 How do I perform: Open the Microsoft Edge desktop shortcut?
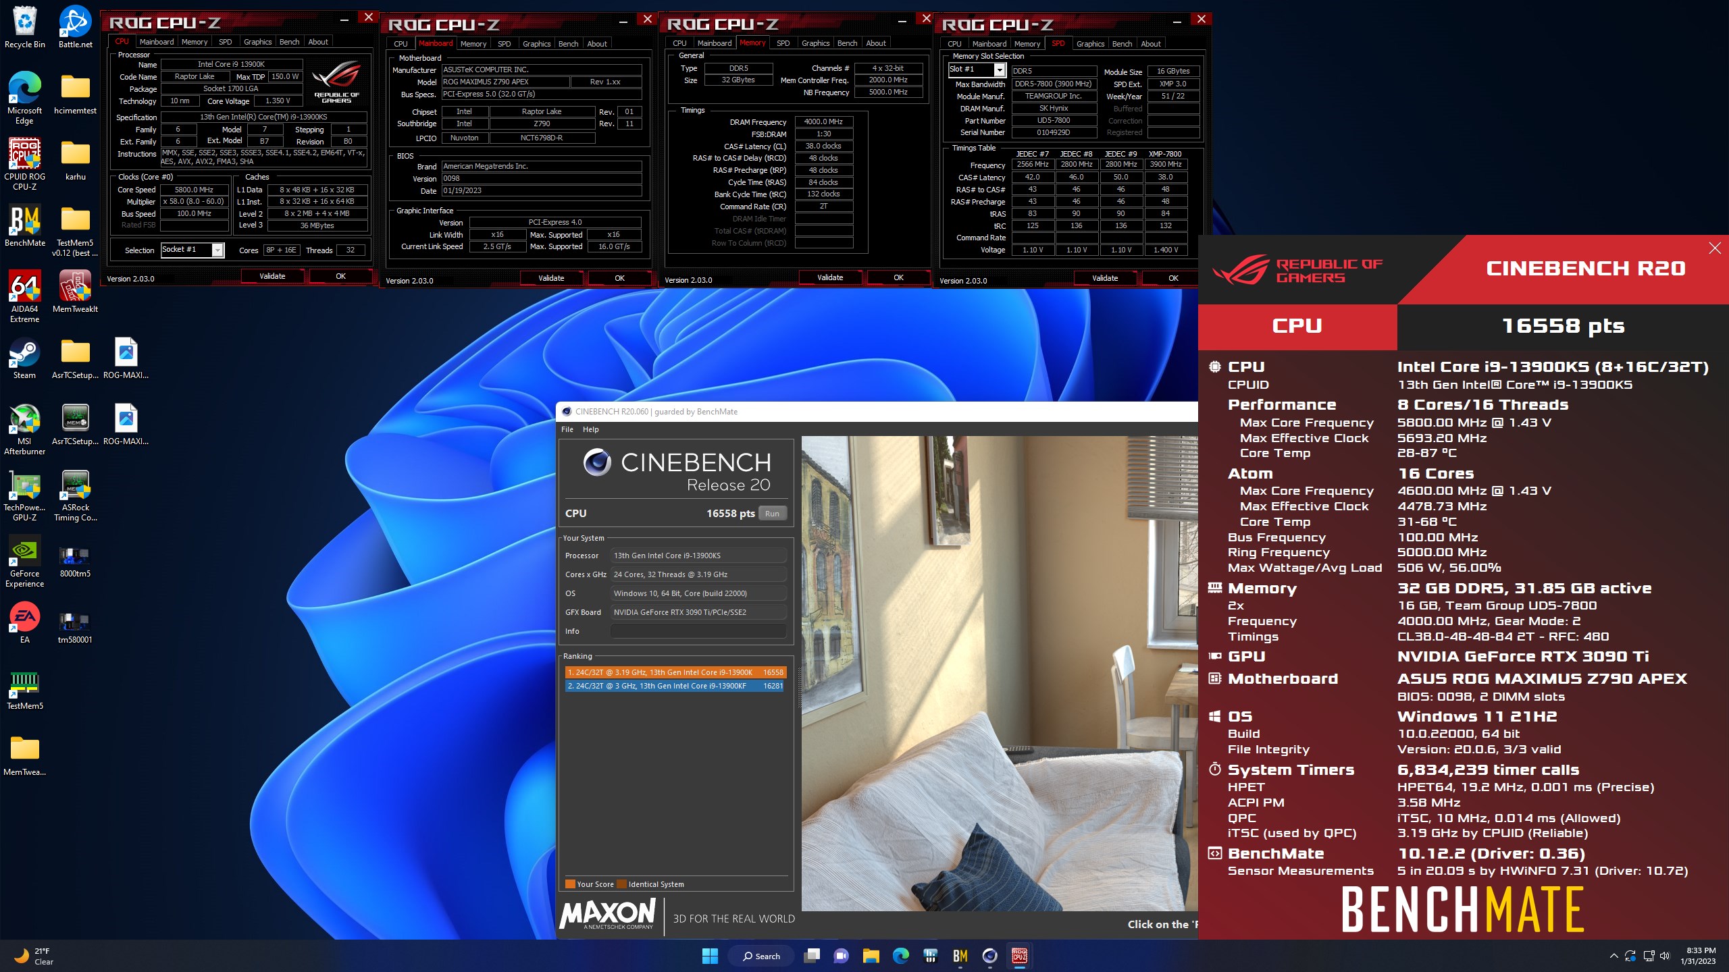click(x=24, y=97)
